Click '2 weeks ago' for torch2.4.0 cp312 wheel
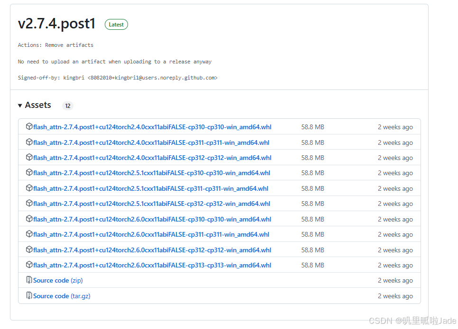The image size is (458, 329). (395, 158)
